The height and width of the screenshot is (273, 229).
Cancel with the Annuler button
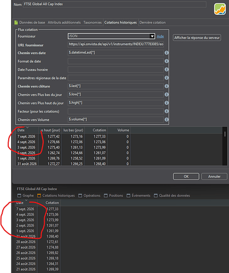click(x=214, y=176)
